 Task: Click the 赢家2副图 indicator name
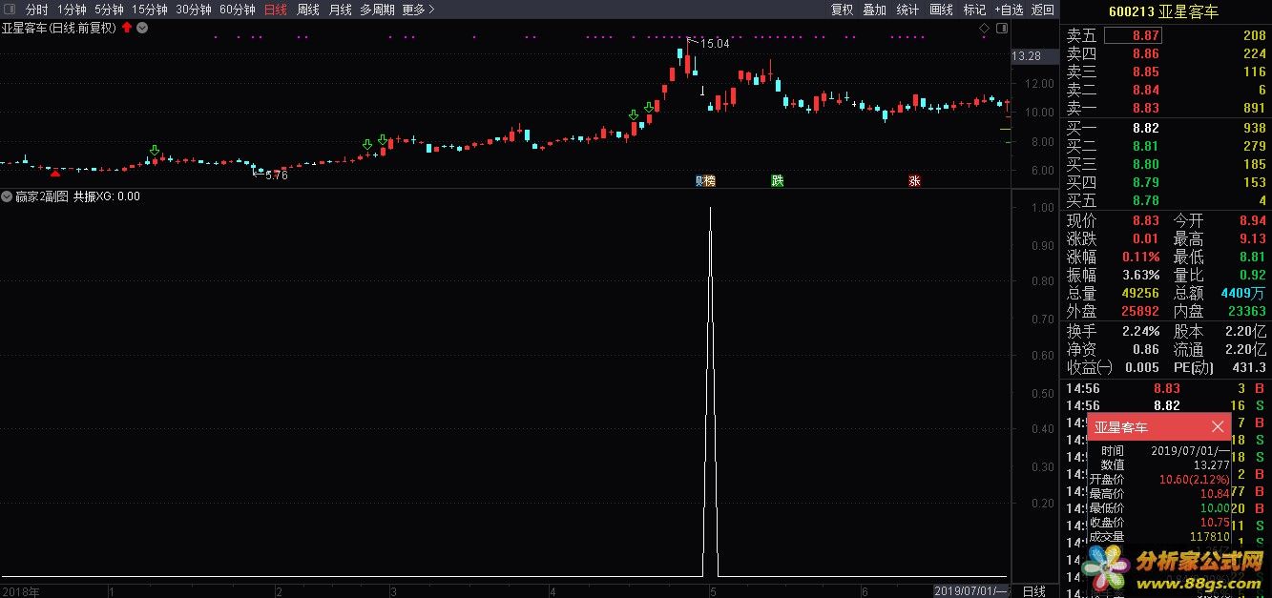[x=42, y=196]
